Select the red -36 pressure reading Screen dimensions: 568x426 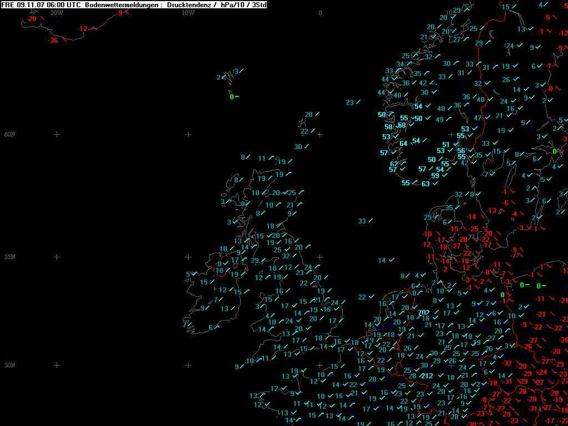(53, 40)
